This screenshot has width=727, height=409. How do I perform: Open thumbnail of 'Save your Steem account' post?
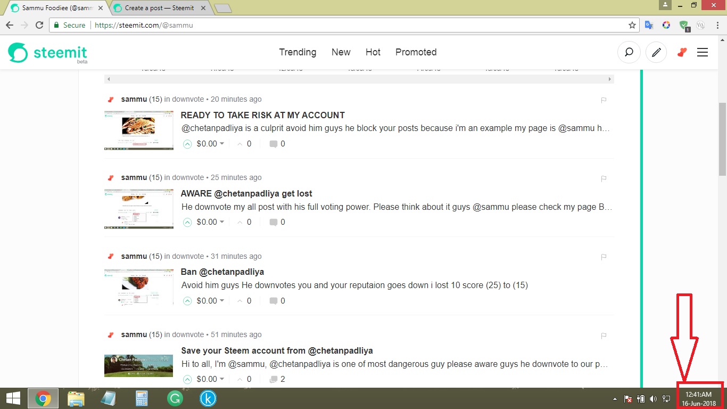click(x=139, y=366)
